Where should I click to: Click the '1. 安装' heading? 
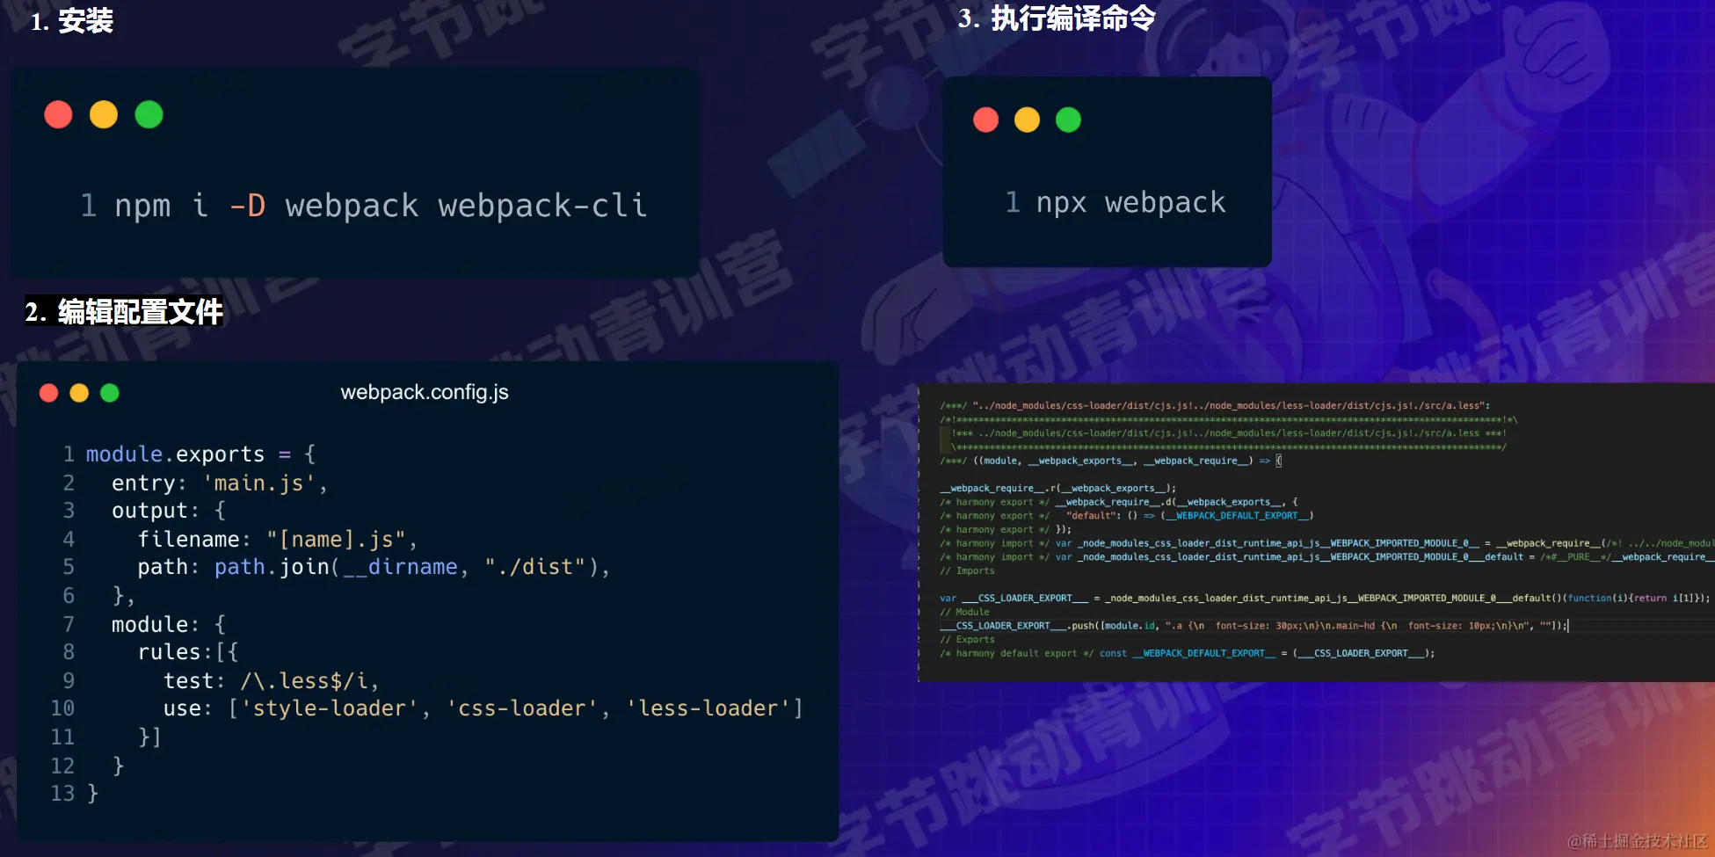[72, 21]
